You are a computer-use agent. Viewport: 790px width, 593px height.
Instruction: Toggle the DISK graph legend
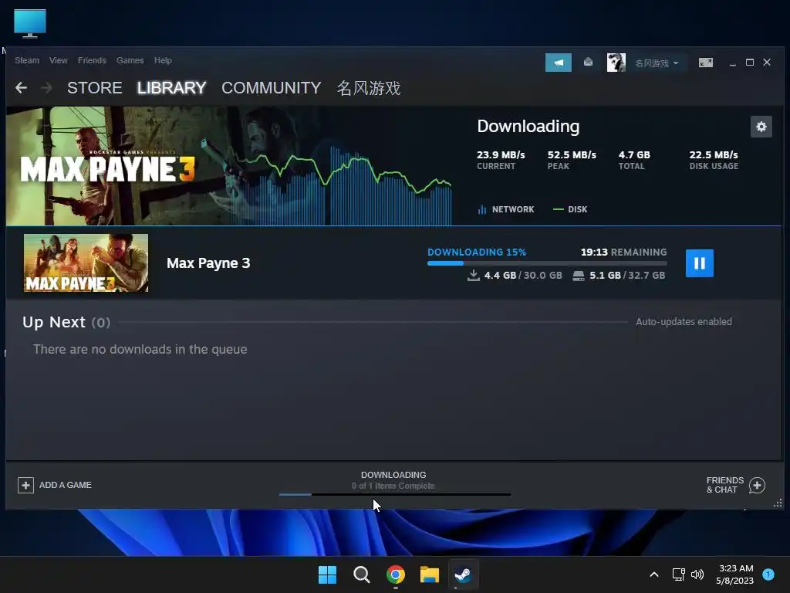[570, 209]
